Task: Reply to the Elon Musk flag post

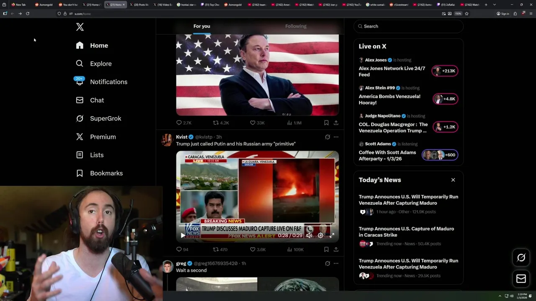Action: click(x=183, y=123)
